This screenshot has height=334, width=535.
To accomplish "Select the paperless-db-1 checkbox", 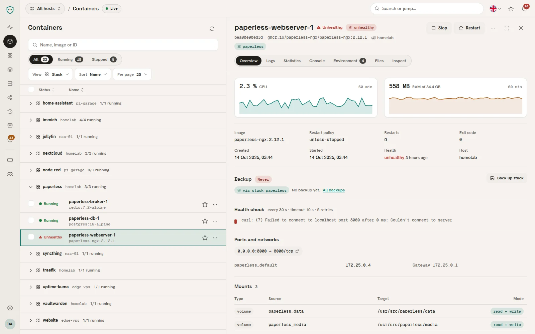I will (x=31, y=220).
